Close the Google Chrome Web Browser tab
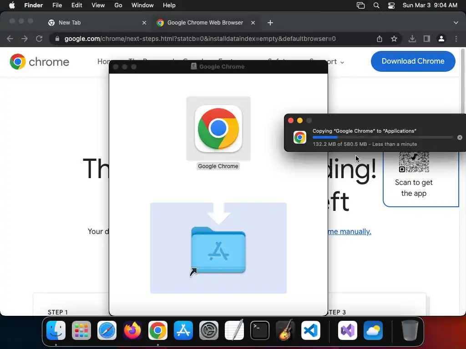 [x=253, y=23]
